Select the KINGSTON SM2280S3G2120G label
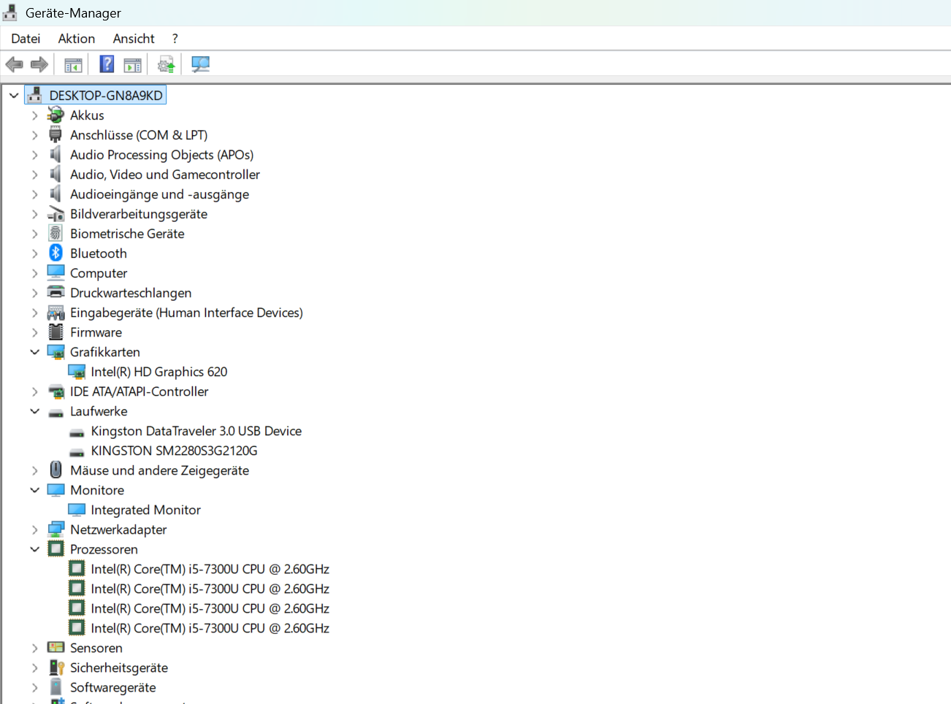The height and width of the screenshot is (704, 951). pyautogui.click(x=175, y=451)
